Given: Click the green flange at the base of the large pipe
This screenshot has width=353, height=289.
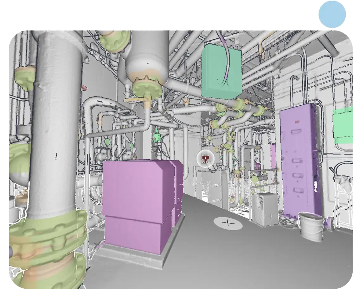Looking at the screenshot, I should 48,235.
